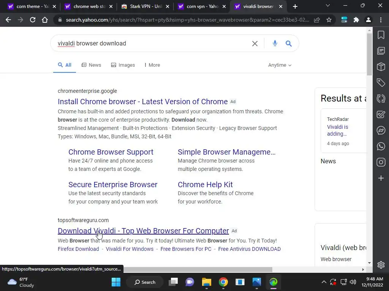Show hidden system tray icons
Image resolution: width=389 pixels, height=291 pixels.
click(324, 282)
